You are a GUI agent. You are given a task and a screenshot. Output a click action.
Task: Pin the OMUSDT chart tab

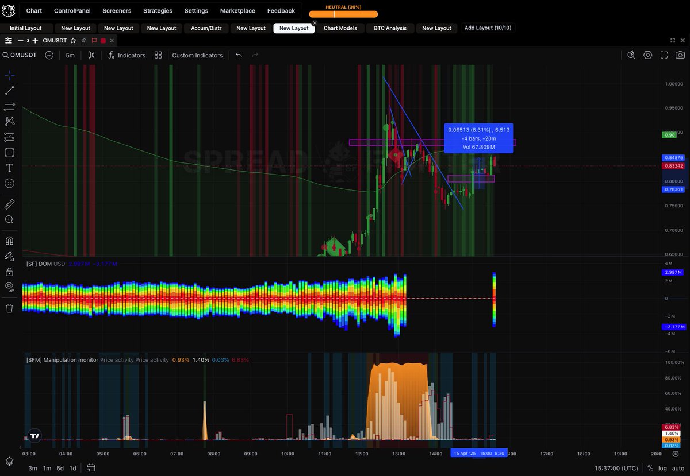[x=84, y=41]
